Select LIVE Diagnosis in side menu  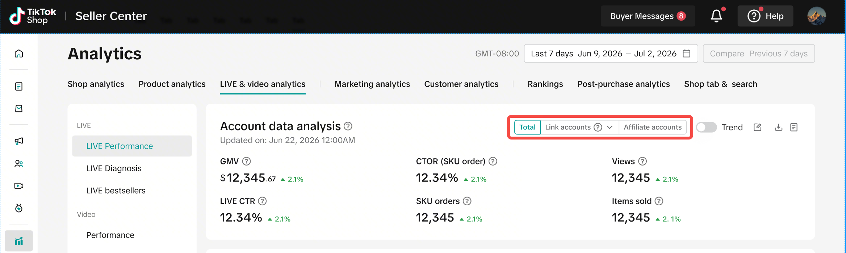114,168
